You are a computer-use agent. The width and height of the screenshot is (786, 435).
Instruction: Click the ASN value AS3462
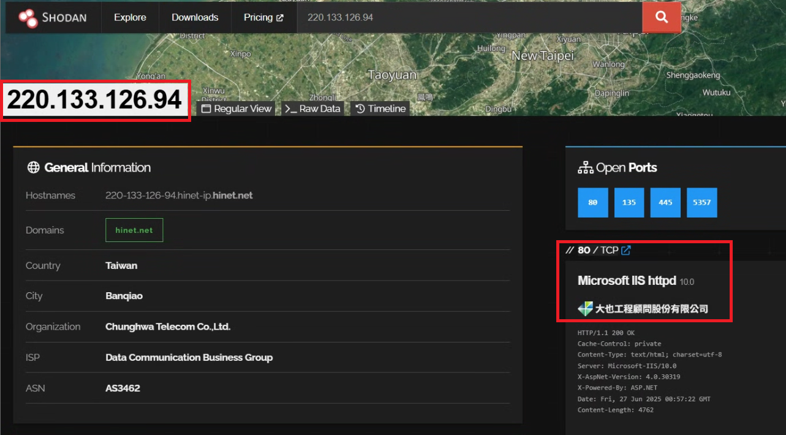[x=123, y=388]
